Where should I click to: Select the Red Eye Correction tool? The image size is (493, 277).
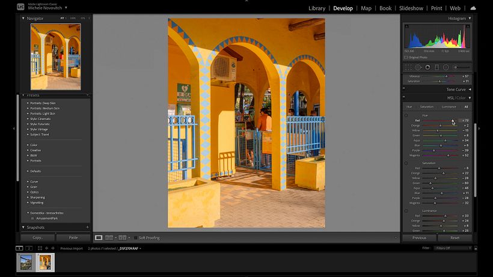click(427, 67)
